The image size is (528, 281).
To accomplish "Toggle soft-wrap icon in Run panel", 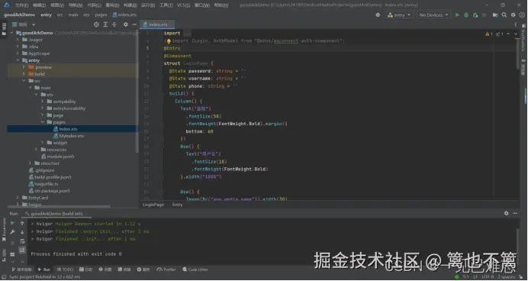I will click(22, 241).
